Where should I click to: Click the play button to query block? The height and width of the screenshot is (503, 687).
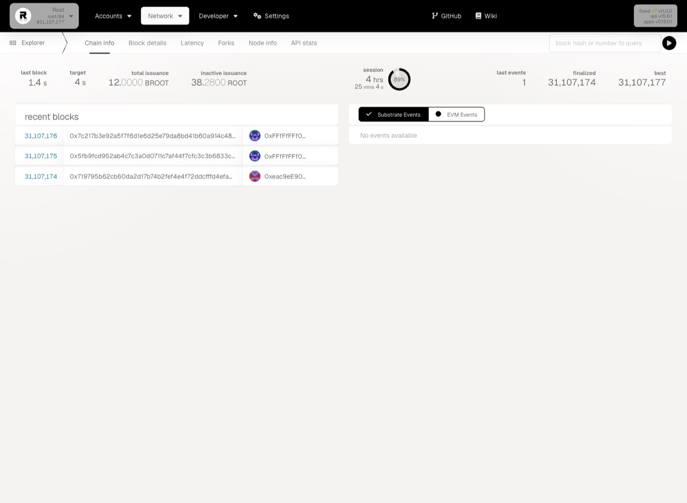(669, 43)
